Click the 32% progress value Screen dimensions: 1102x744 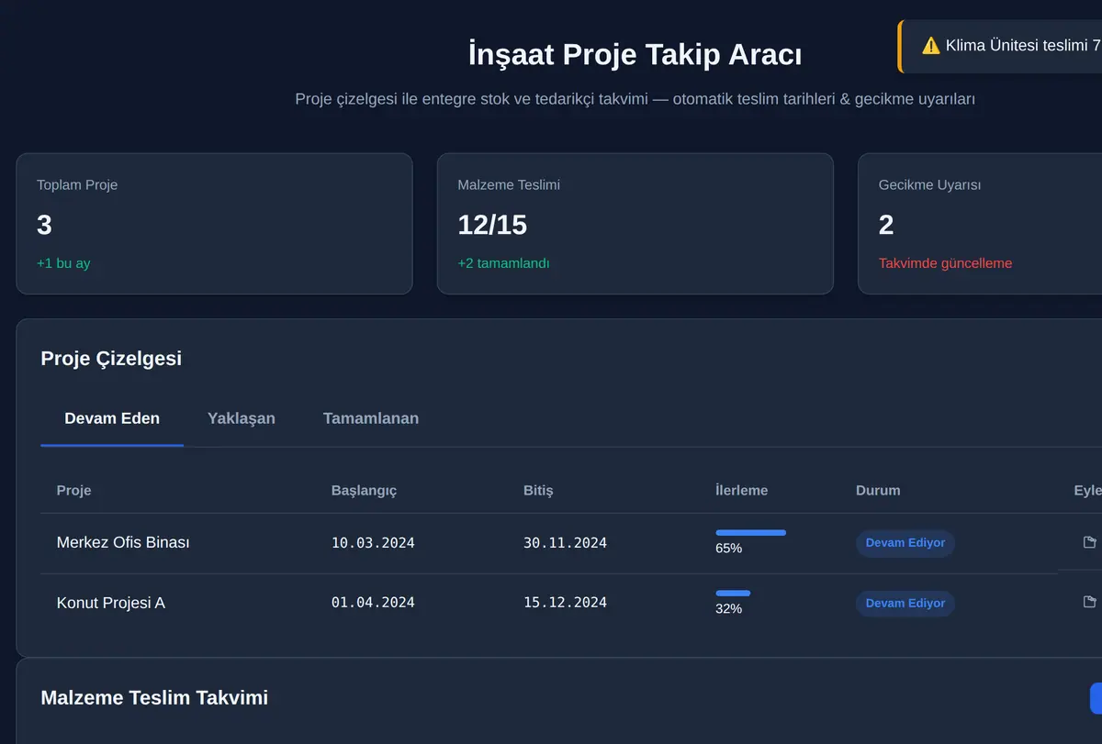728,608
